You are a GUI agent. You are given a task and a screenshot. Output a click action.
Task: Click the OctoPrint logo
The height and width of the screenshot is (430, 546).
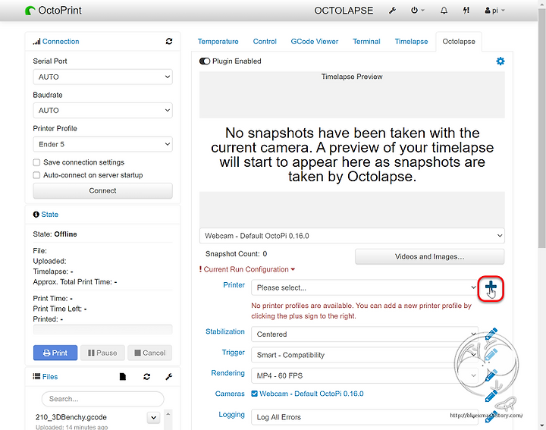[x=53, y=11]
